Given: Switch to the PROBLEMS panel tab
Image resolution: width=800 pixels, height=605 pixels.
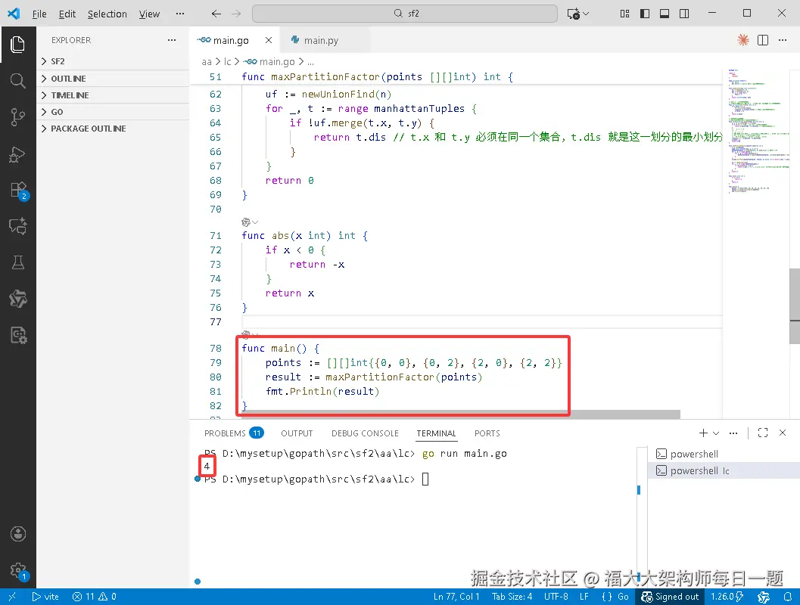Looking at the screenshot, I should [x=234, y=433].
